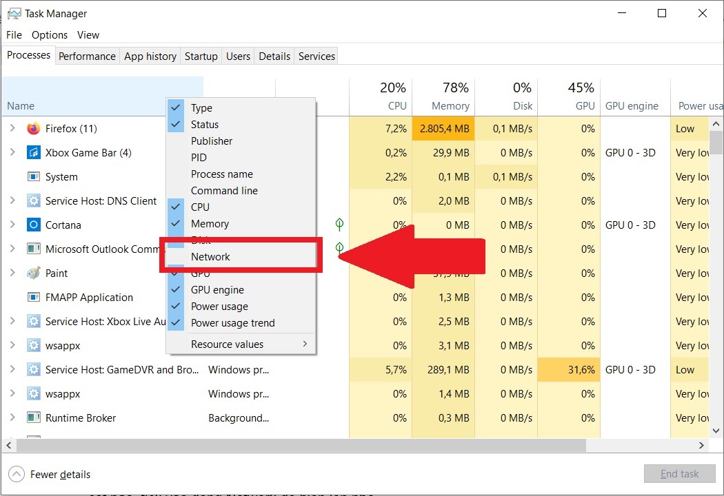Enable the Command line column
The width and height of the screenshot is (724, 496).
pyautogui.click(x=241, y=191)
